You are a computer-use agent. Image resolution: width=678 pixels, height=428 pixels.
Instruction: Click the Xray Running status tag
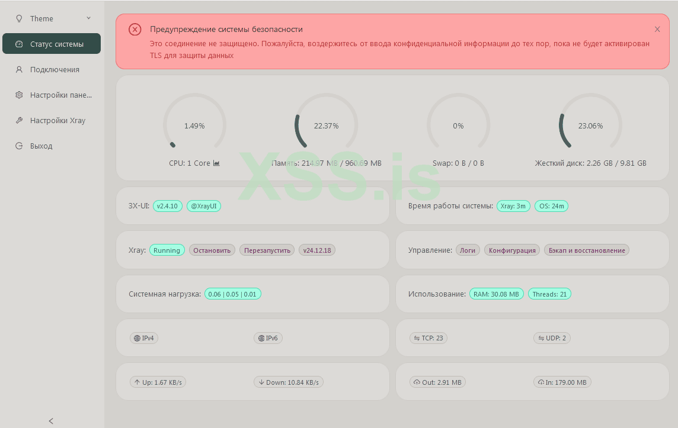coord(167,250)
